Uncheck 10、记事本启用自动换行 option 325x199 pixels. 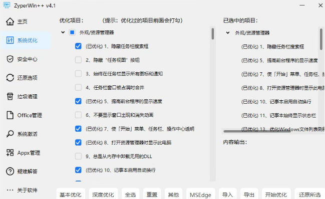(x=78, y=170)
